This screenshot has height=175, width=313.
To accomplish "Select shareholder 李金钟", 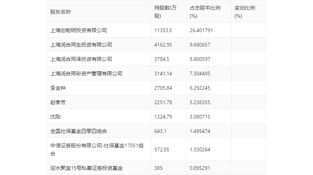I will 58,88.
